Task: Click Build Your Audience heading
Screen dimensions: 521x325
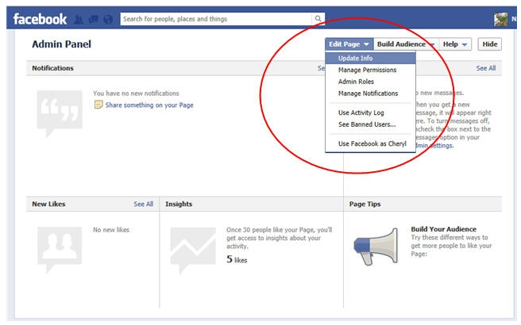Action: (x=444, y=229)
